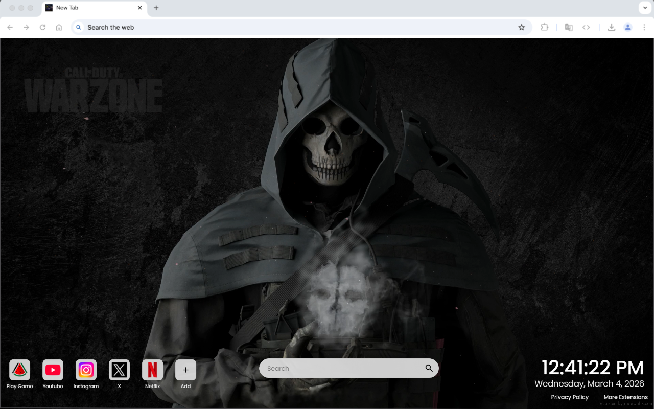
Task: Open the Netflix shortcut icon
Action: 152,370
